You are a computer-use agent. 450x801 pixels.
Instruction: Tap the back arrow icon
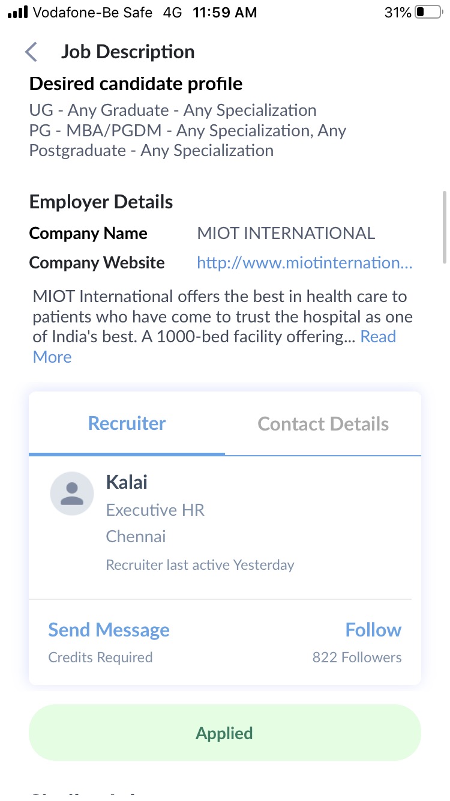click(31, 52)
